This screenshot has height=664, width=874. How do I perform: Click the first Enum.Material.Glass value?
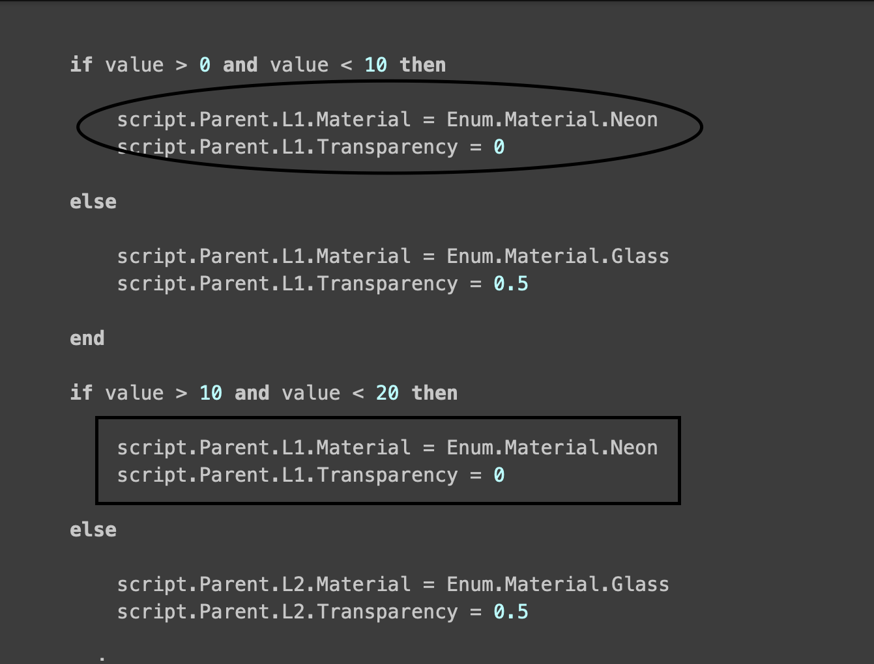558,256
